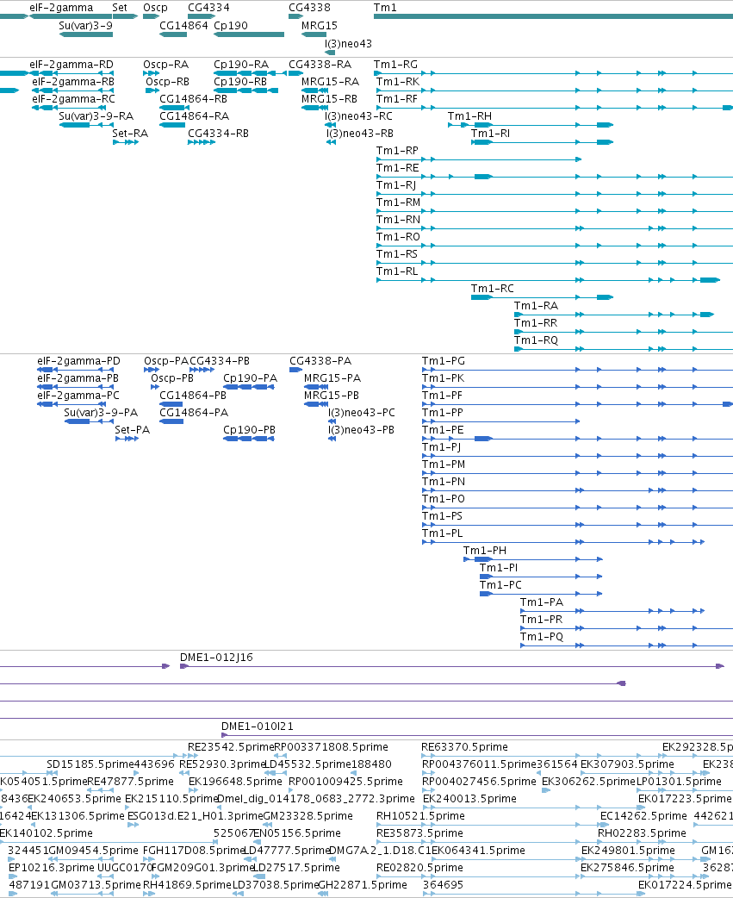This screenshot has height=898, width=733.
Task: Select transcript eIF-2gamma-RC
Action: tap(73, 99)
